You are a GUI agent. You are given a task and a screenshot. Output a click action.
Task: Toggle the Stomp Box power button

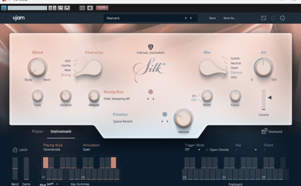pos(150,92)
